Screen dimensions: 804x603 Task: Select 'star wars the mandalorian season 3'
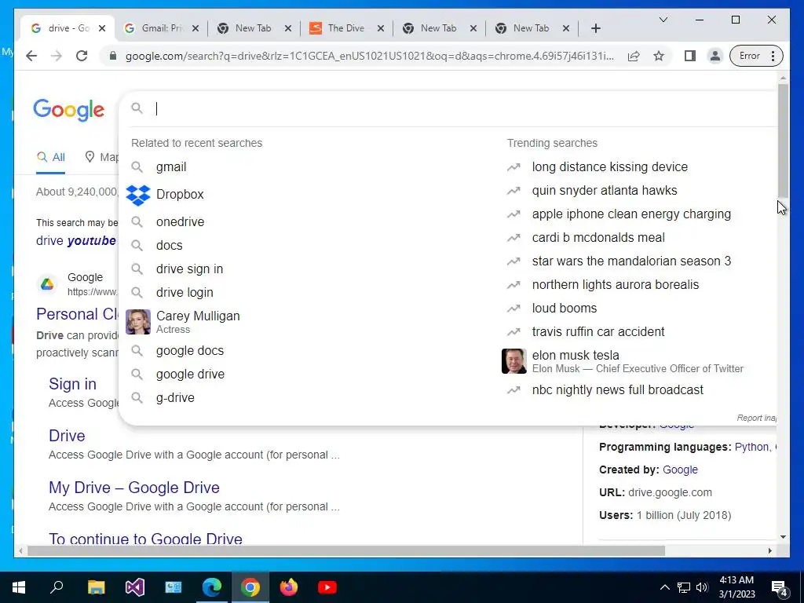tap(631, 261)
